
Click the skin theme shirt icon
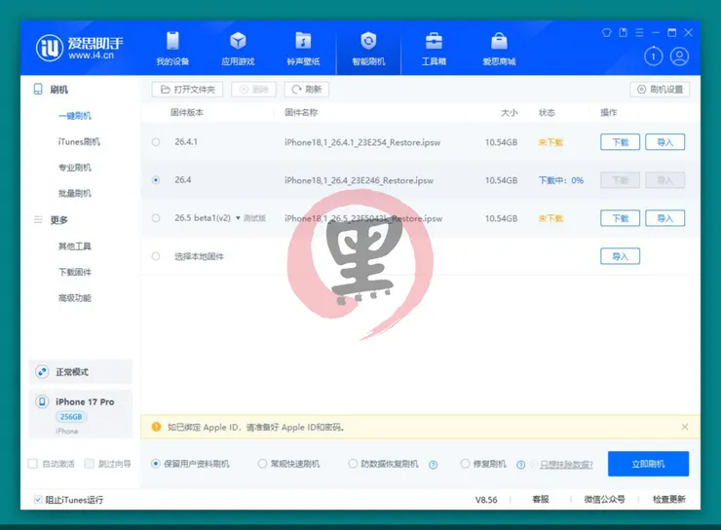pyautogui.click(x=606, y=32)
